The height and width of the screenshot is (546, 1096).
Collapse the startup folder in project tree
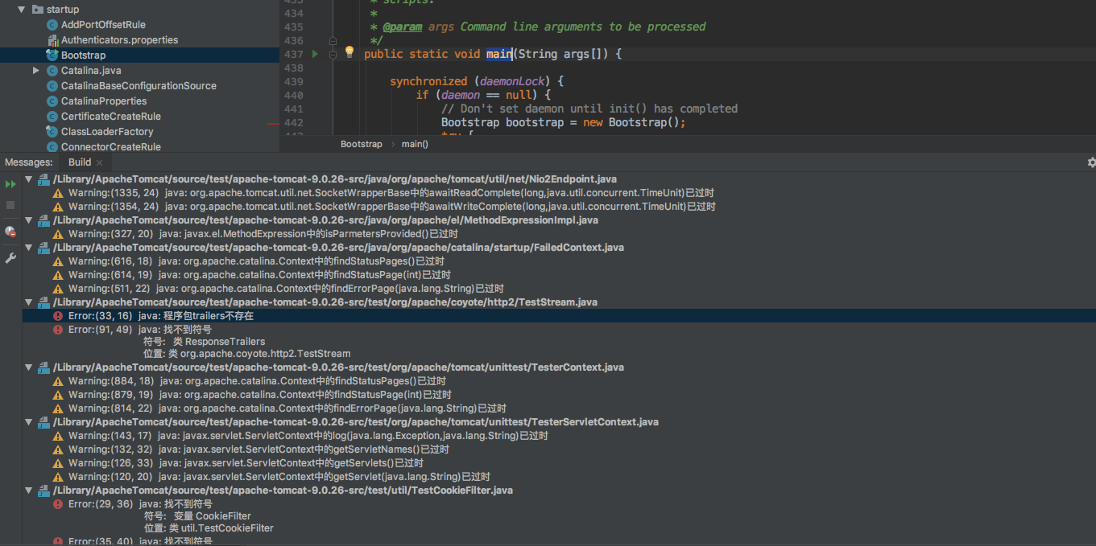coord(21,10)
